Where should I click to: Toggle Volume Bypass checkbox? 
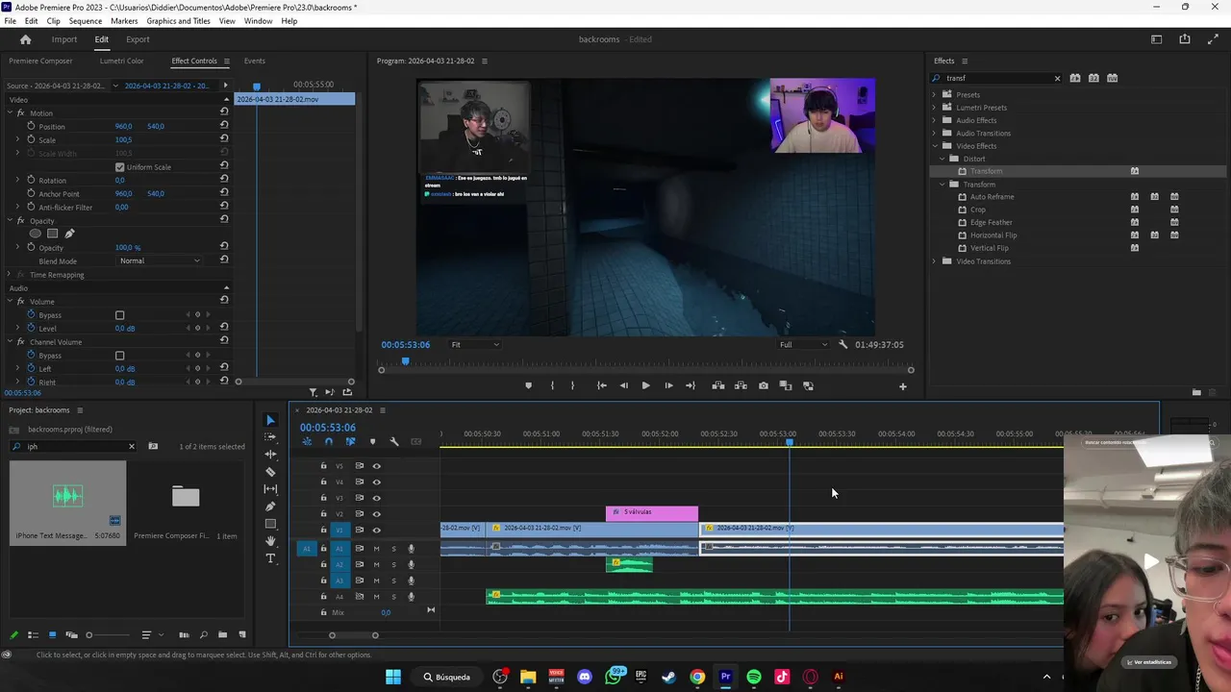tap(119, 315)
